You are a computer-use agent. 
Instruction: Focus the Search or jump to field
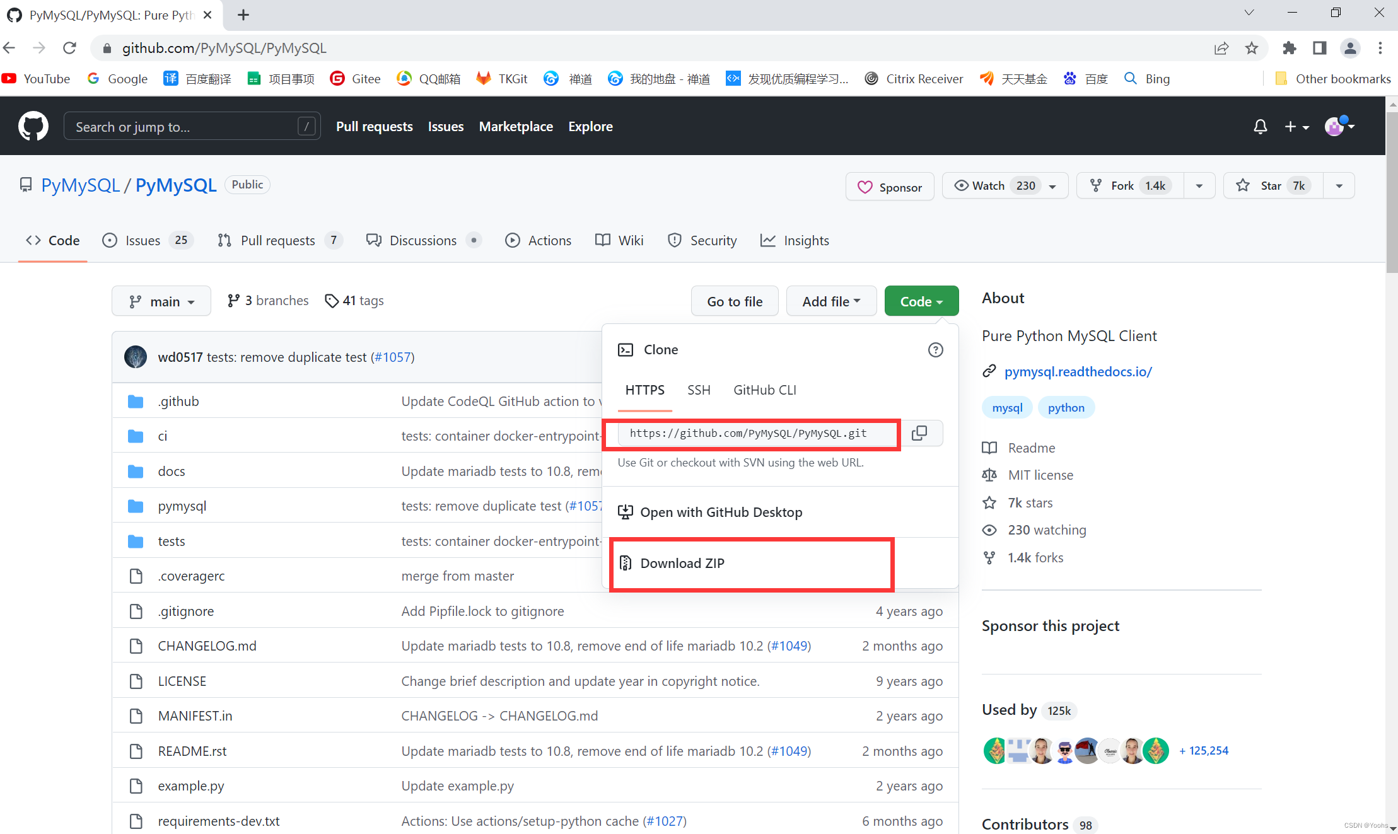coord(192,127)
